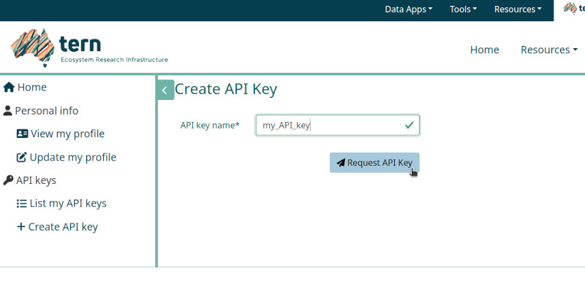Click the key icon beside API keys

tap(8, 180)
